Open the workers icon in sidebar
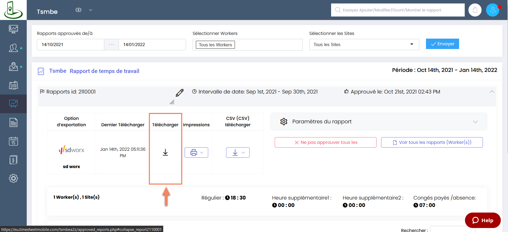 pyautogui.click(x=13, y=48)
